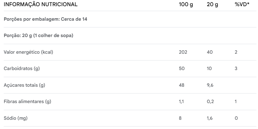Click the Fibras alimentares (g) row label
The image size is (258, 129).
pos(27,102)
